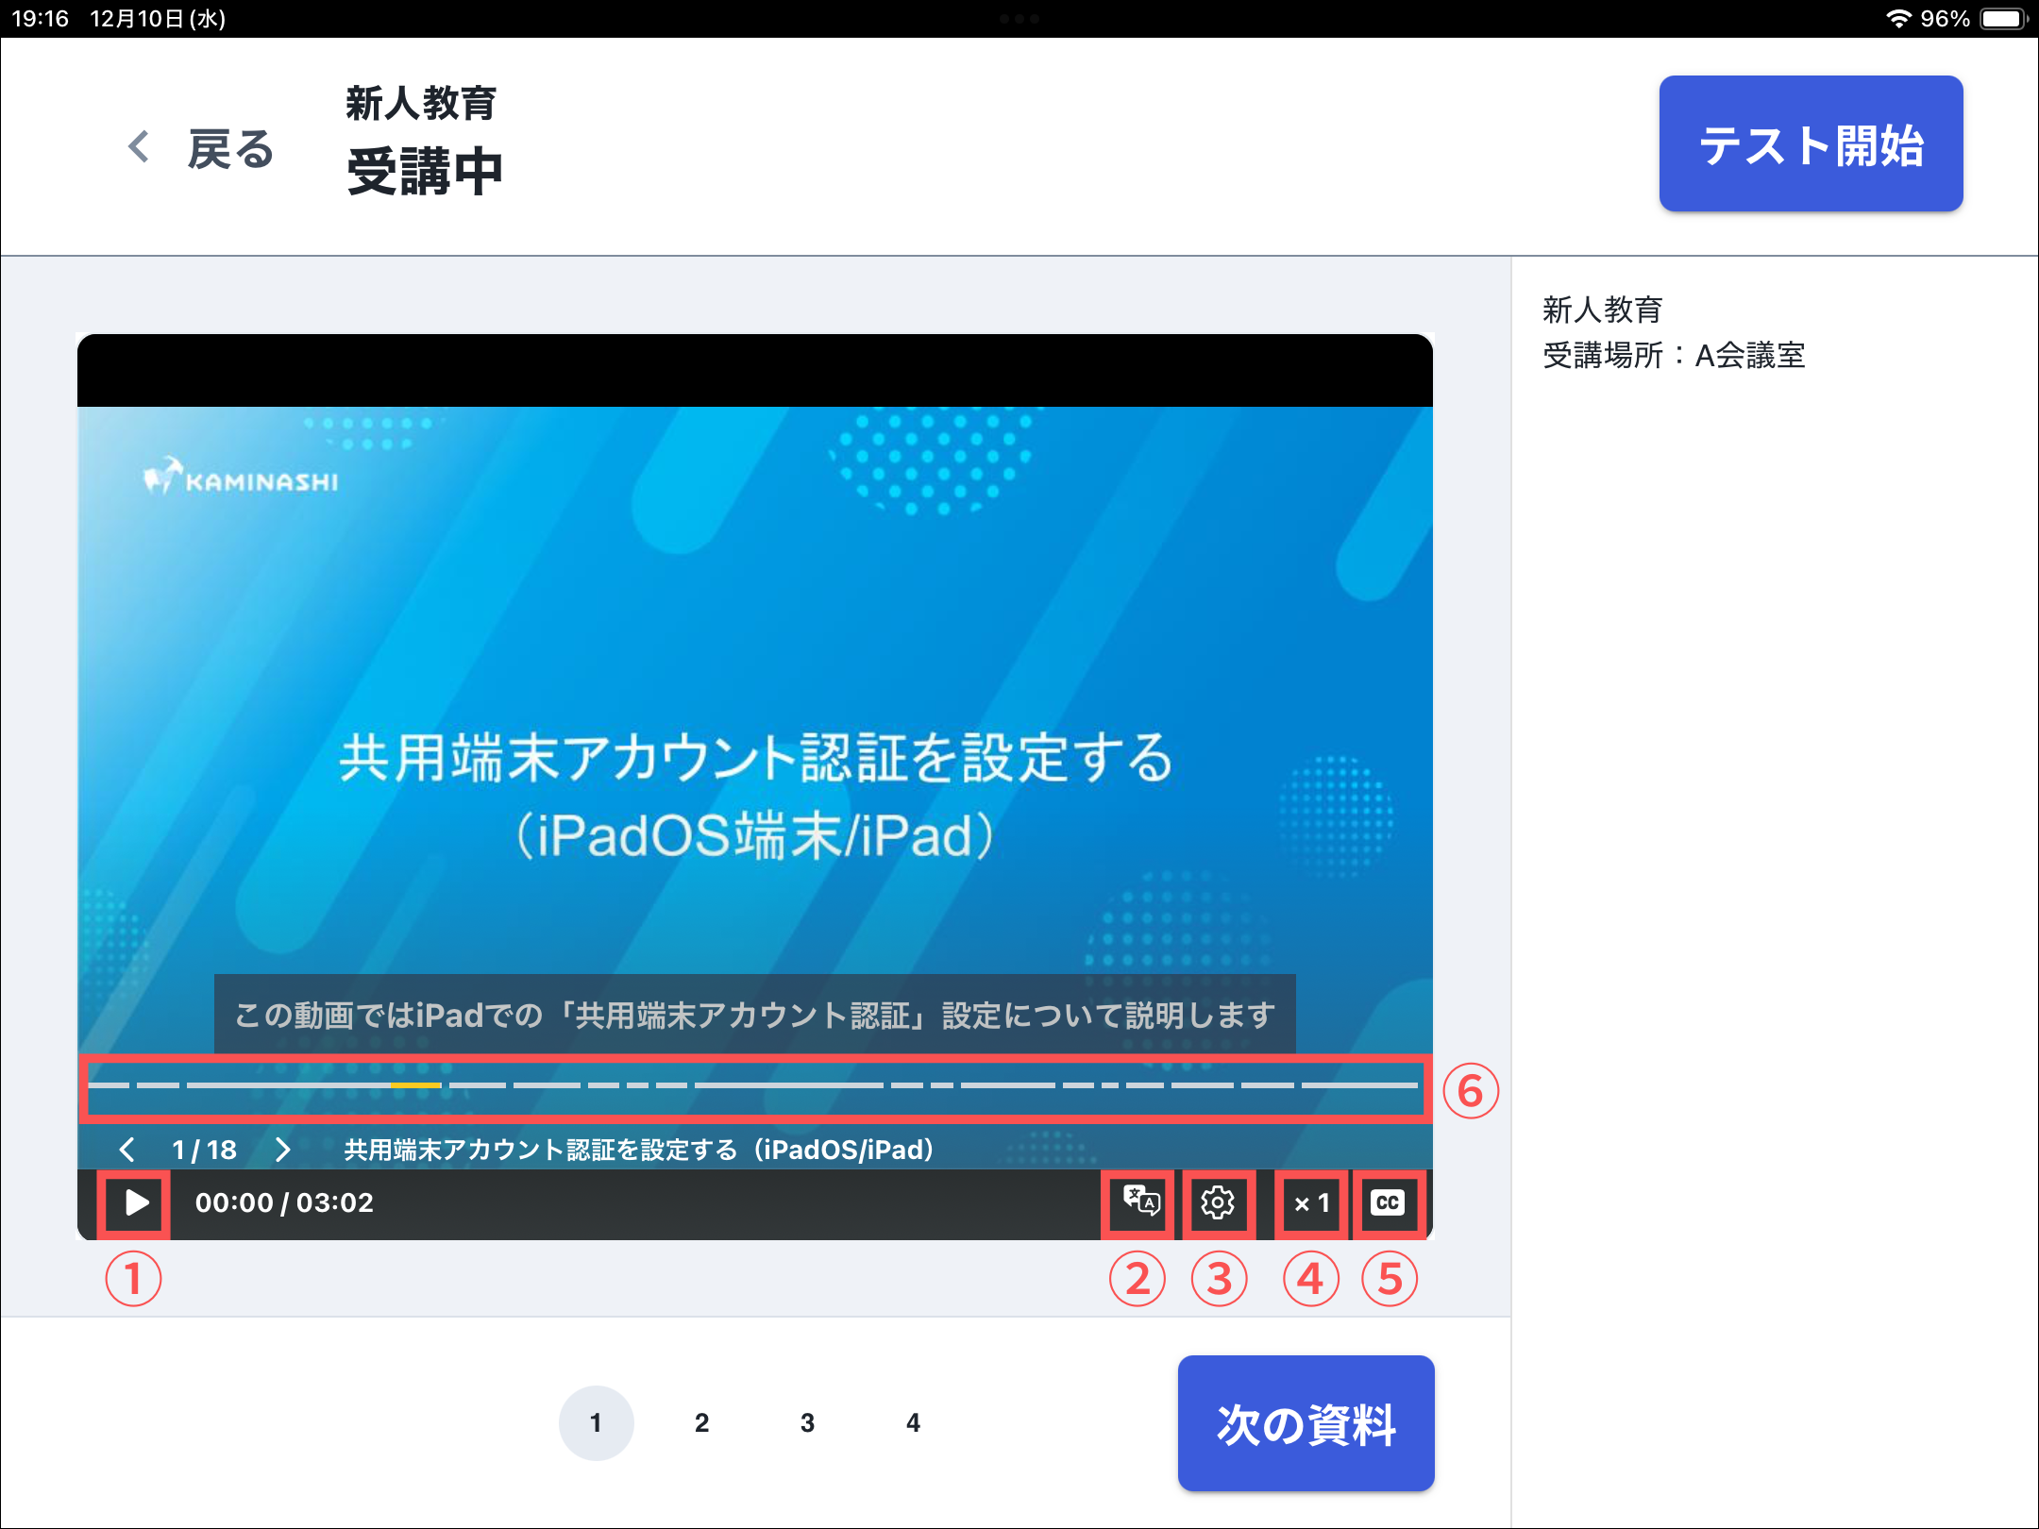The height and width of the screenshot is (1529, 2039).
Task: Play the training video
Action: (x=136, y=1202)
